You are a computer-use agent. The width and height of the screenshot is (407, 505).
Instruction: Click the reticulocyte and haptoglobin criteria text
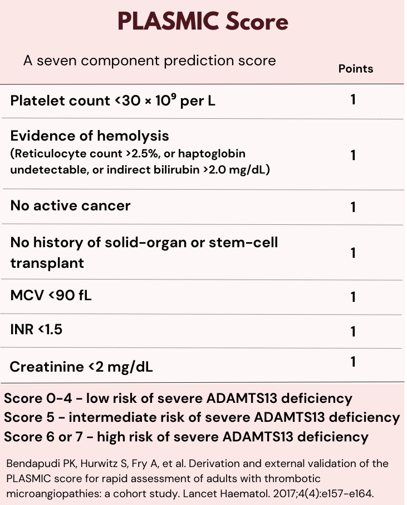pyautogui.click(x=140, y=161)
